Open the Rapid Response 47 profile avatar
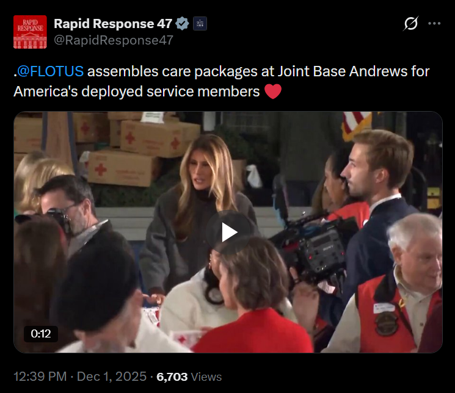Screen dimensions: 455x393 pyautogui.click(x=30, y=32)
